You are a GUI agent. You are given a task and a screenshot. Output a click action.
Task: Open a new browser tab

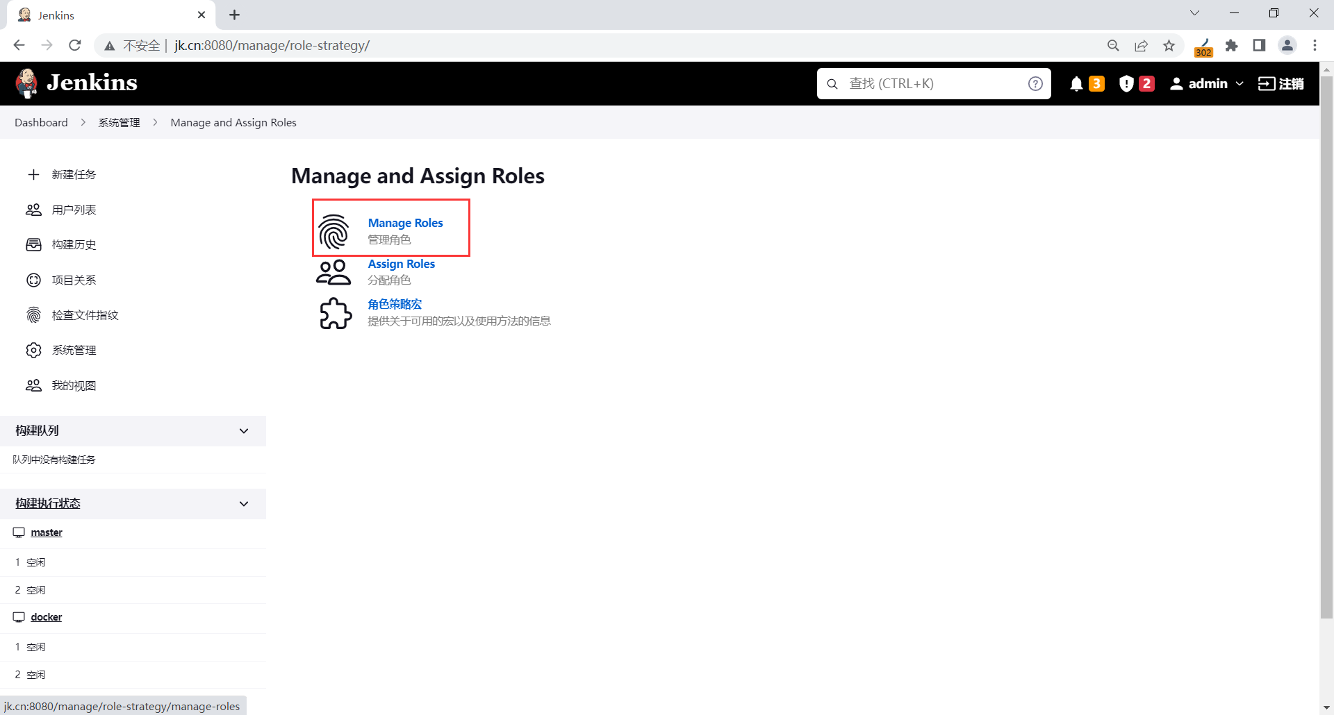pos(235,15)
